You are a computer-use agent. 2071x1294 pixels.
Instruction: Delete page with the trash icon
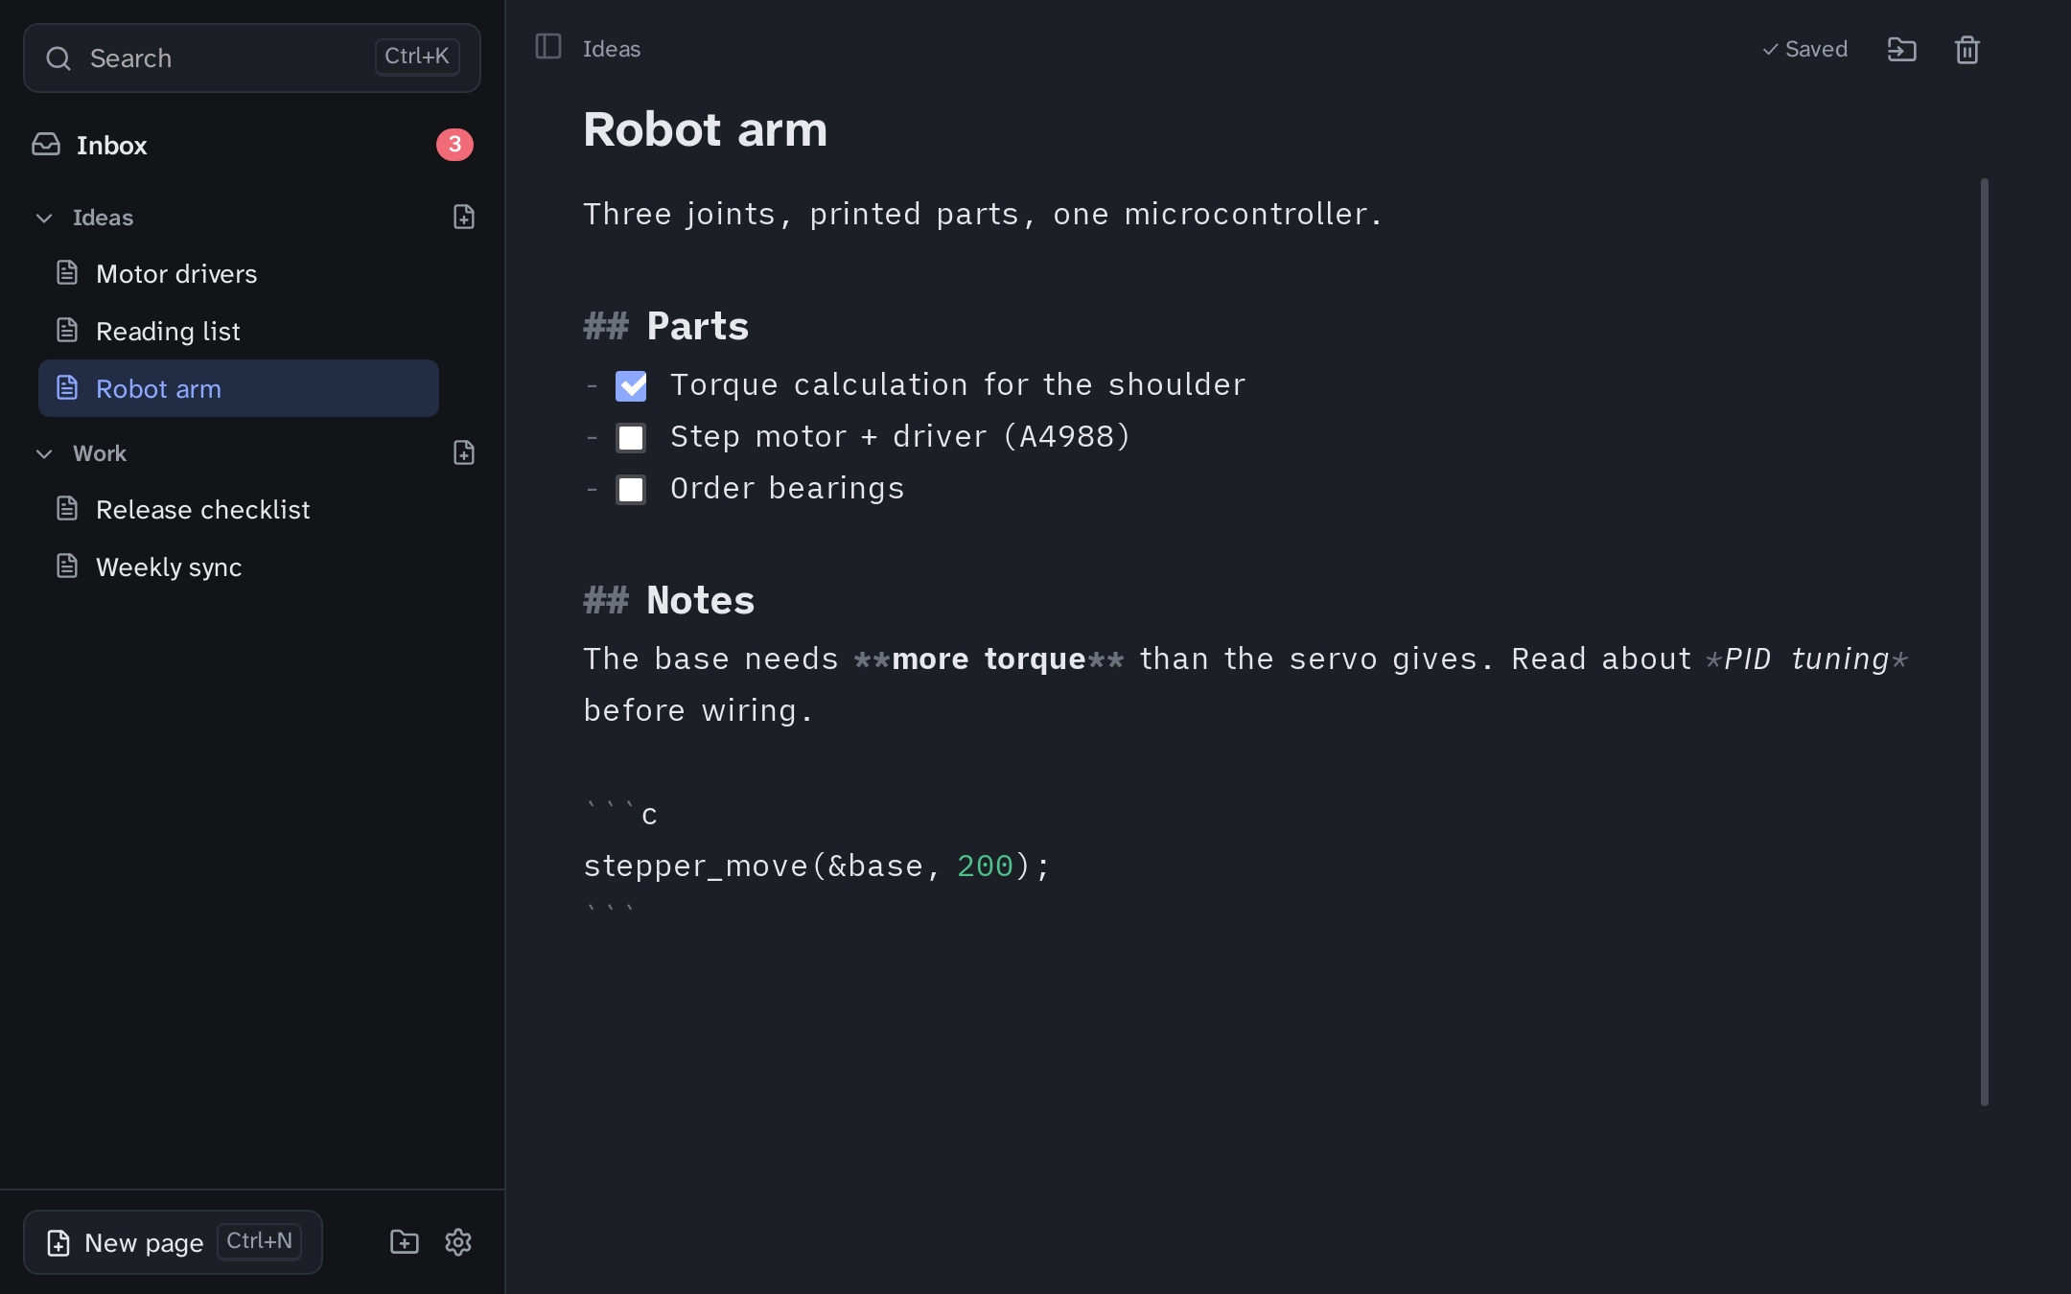(1966, 49)
